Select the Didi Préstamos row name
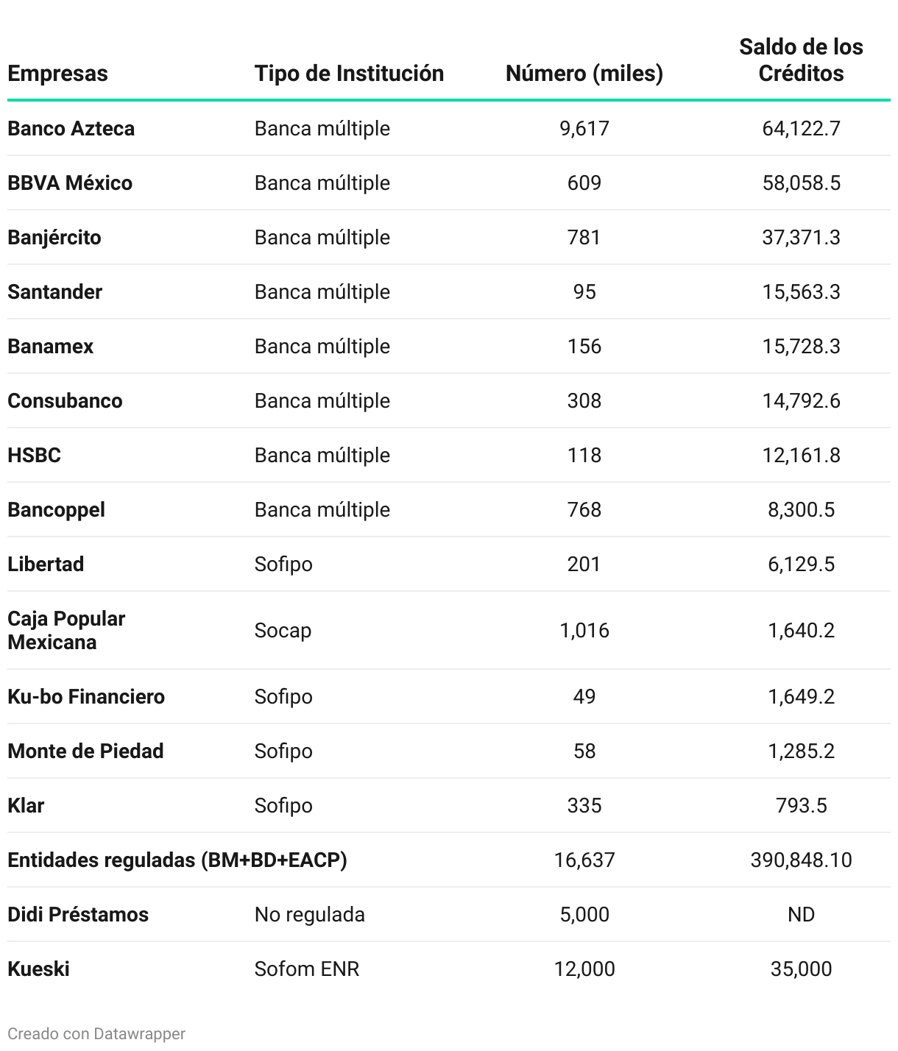The image size is (898, 1051). [x=78, y=915]
